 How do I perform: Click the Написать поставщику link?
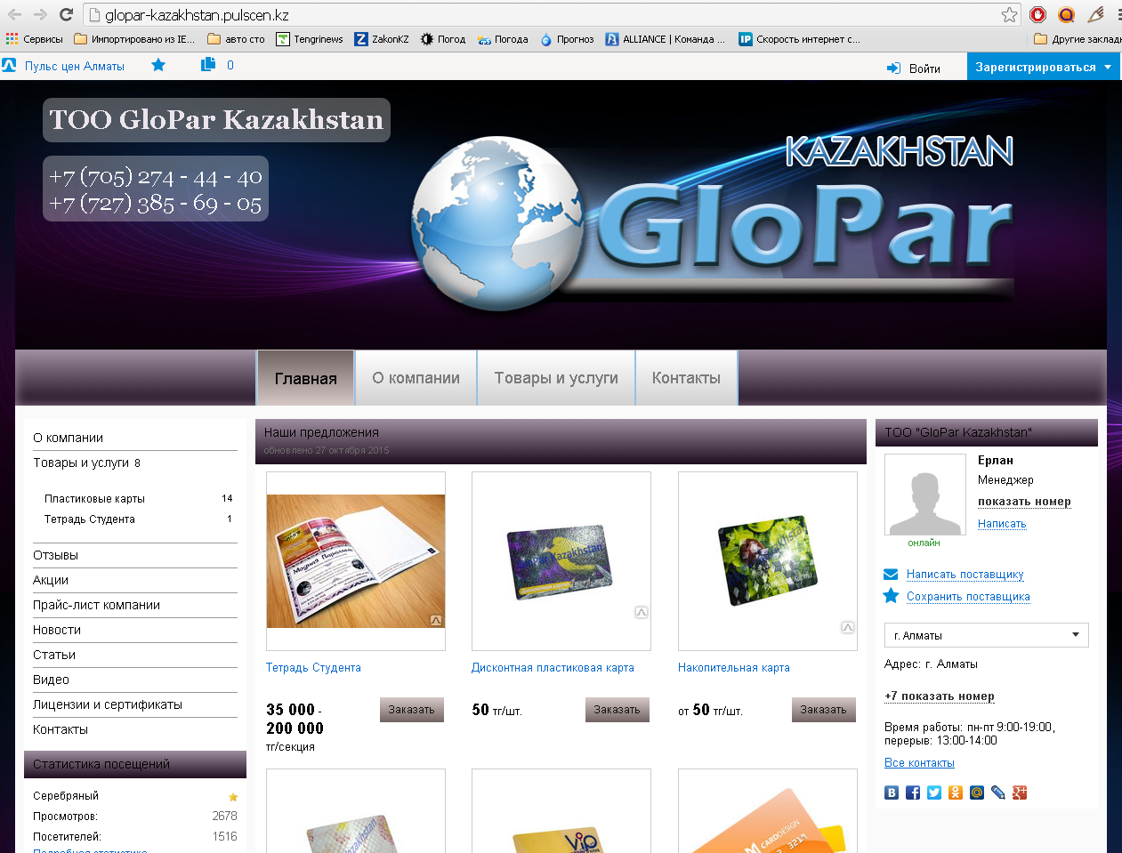(x=965, y=575)
